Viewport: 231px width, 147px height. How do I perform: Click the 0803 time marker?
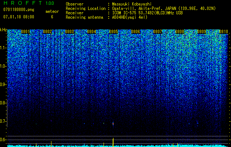point(69,32)
